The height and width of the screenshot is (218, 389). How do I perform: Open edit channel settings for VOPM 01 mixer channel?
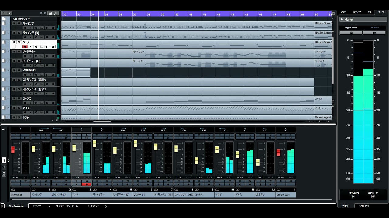click(x=147, y=137)
